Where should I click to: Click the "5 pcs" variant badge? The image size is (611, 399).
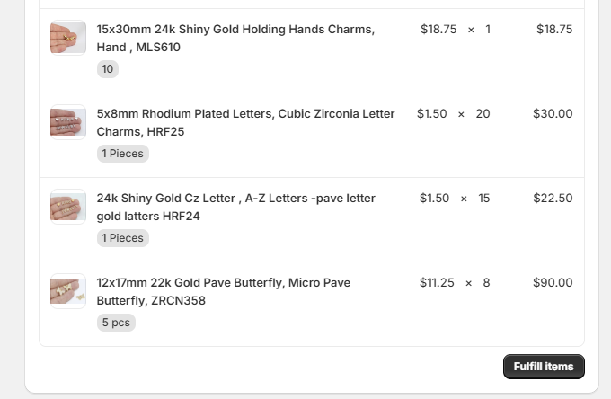coord(116,323)
